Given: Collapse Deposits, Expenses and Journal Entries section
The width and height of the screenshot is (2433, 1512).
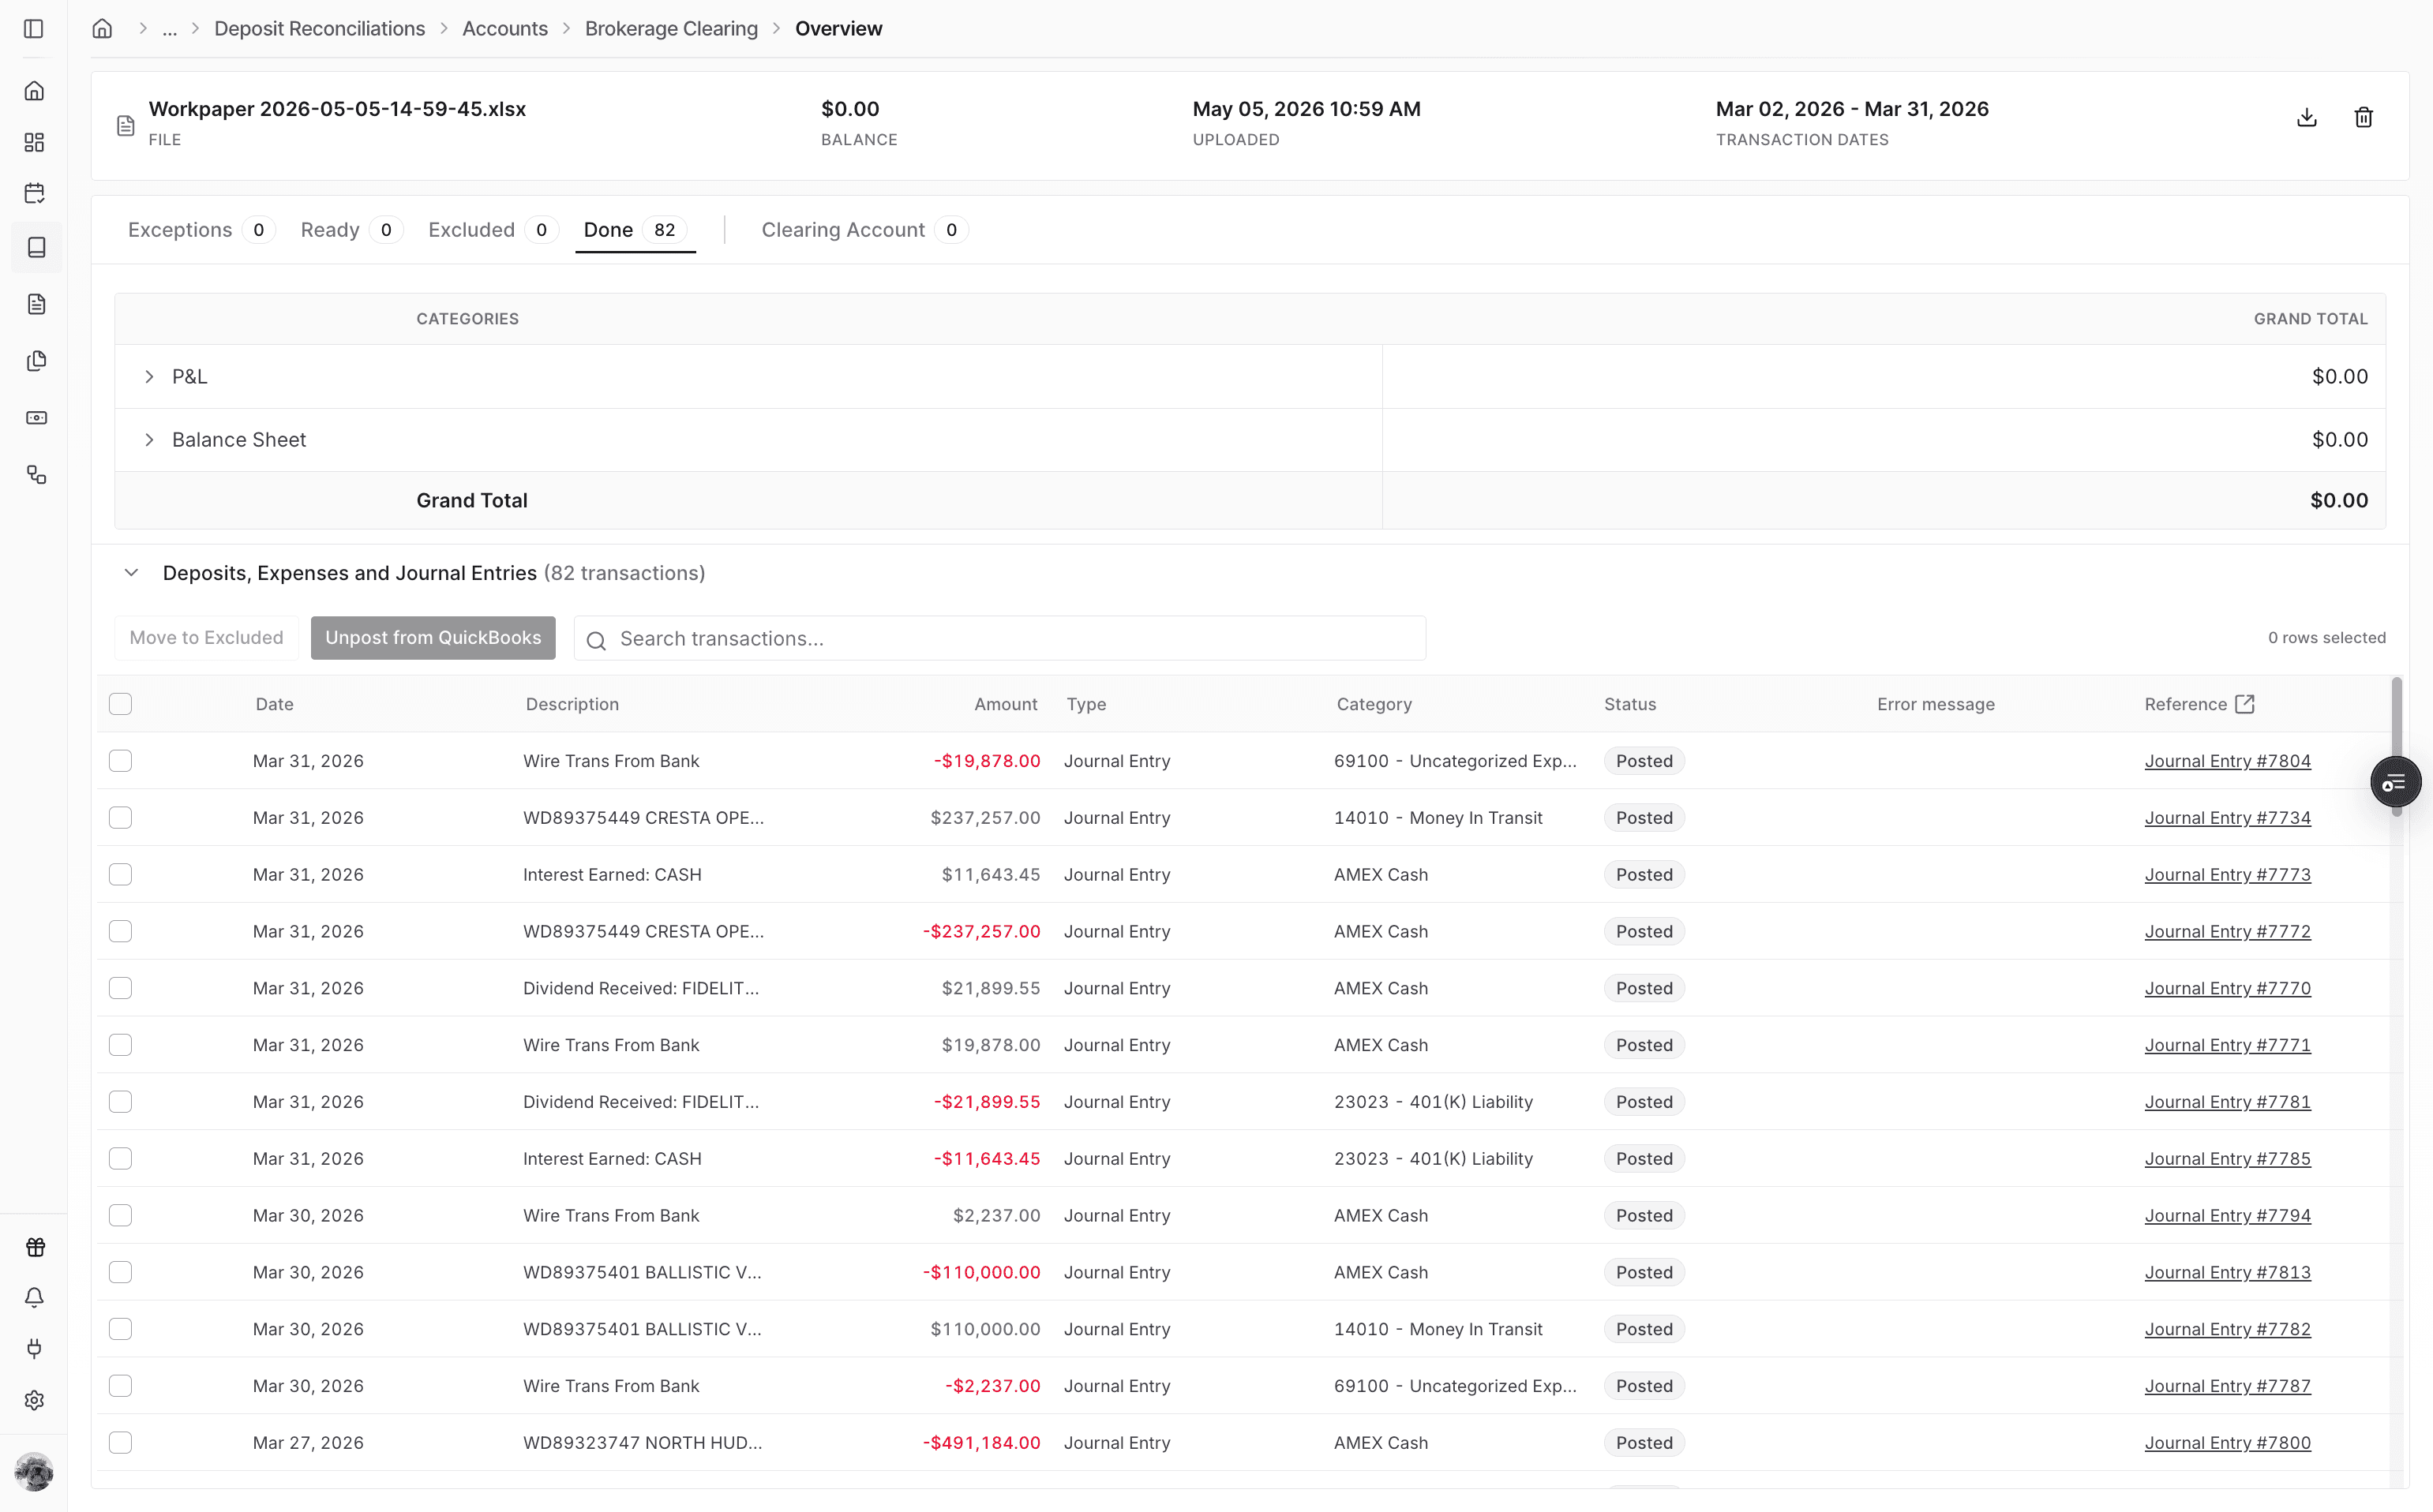Looking at the screenshot, I should (x=131, y=573).
